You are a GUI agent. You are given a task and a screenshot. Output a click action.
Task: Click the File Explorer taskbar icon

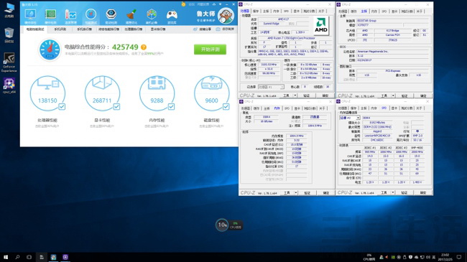click(42, 257)
